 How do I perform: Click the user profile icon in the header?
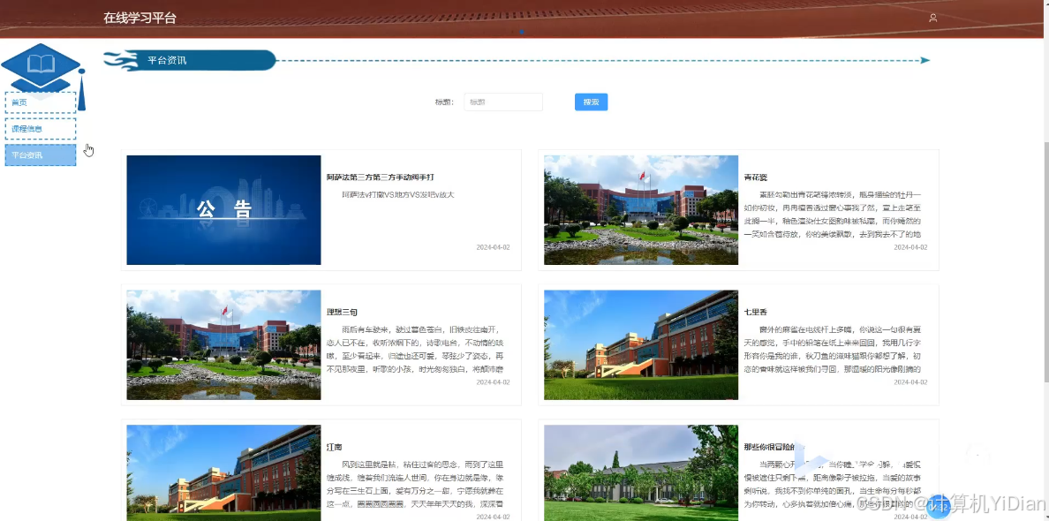coord(932,18)
